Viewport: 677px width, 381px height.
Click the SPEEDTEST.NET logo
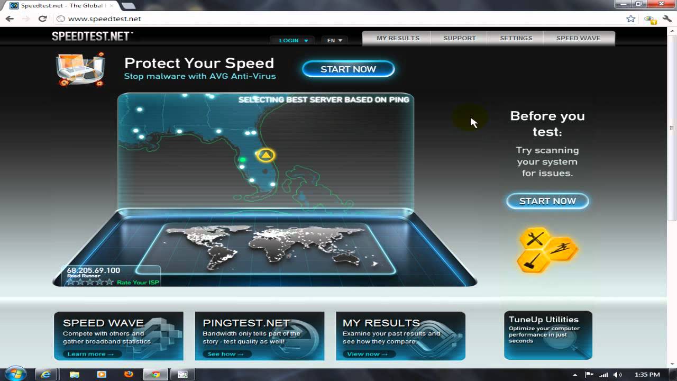point(92,36)
